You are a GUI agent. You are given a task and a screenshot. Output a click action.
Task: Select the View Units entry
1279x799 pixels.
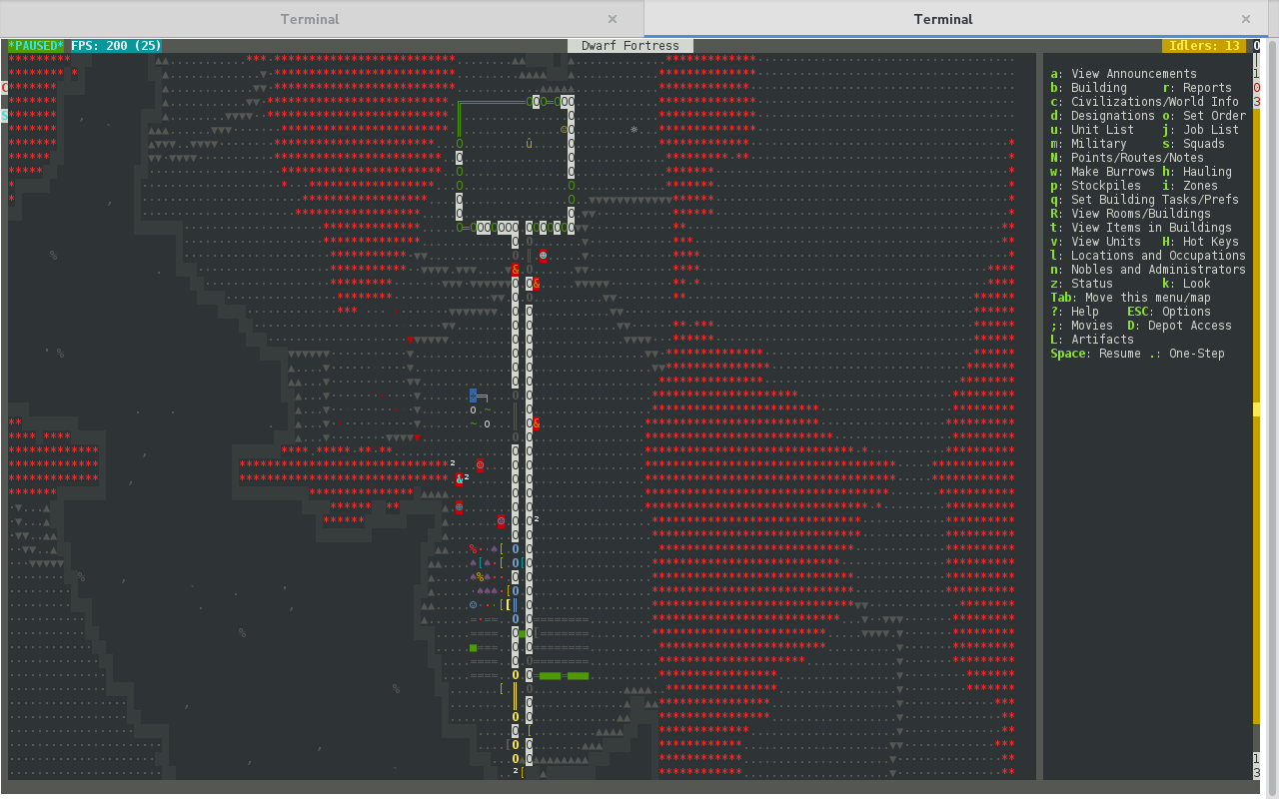pos(1095,242)
